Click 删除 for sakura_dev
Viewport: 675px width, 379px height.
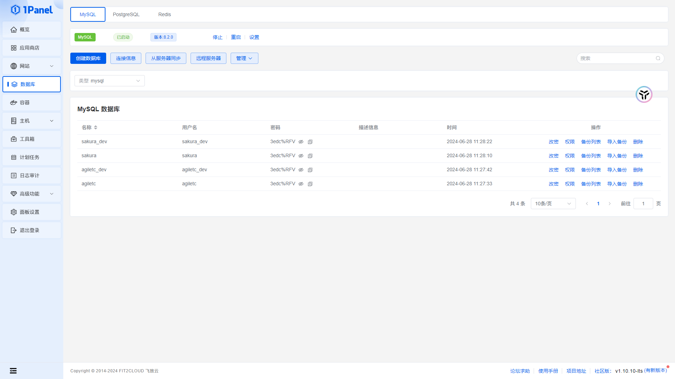(x=638, y=142)
